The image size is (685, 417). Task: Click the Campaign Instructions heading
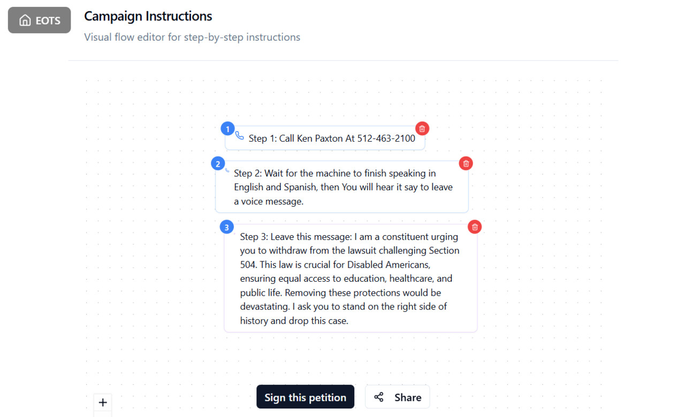(148, 16)
